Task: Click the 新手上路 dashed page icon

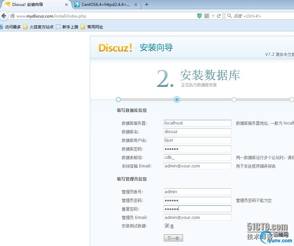Action: click(x=58, y=27)
